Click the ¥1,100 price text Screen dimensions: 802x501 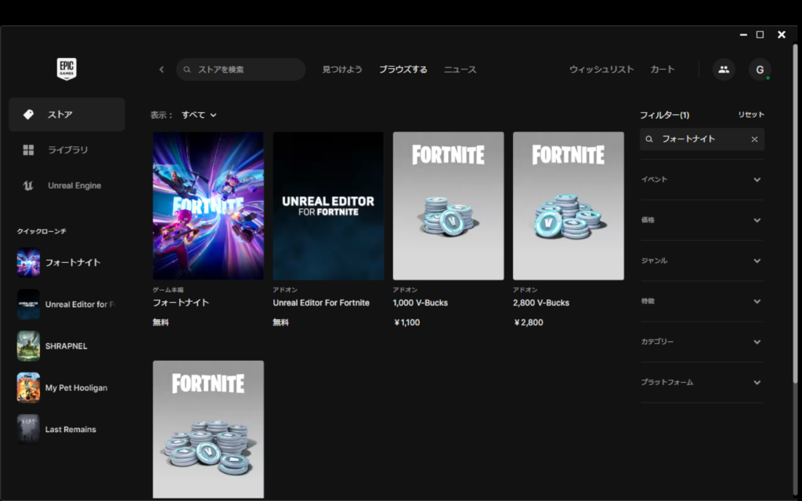tap(407, 323)
